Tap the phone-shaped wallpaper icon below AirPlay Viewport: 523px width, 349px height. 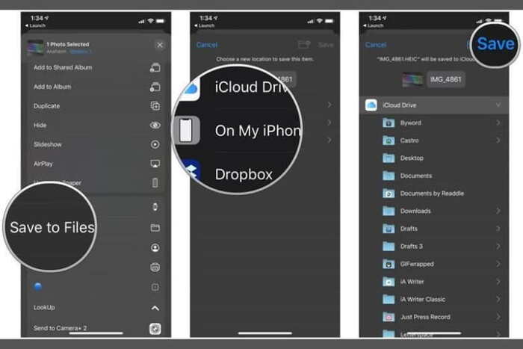click(155, 183)
